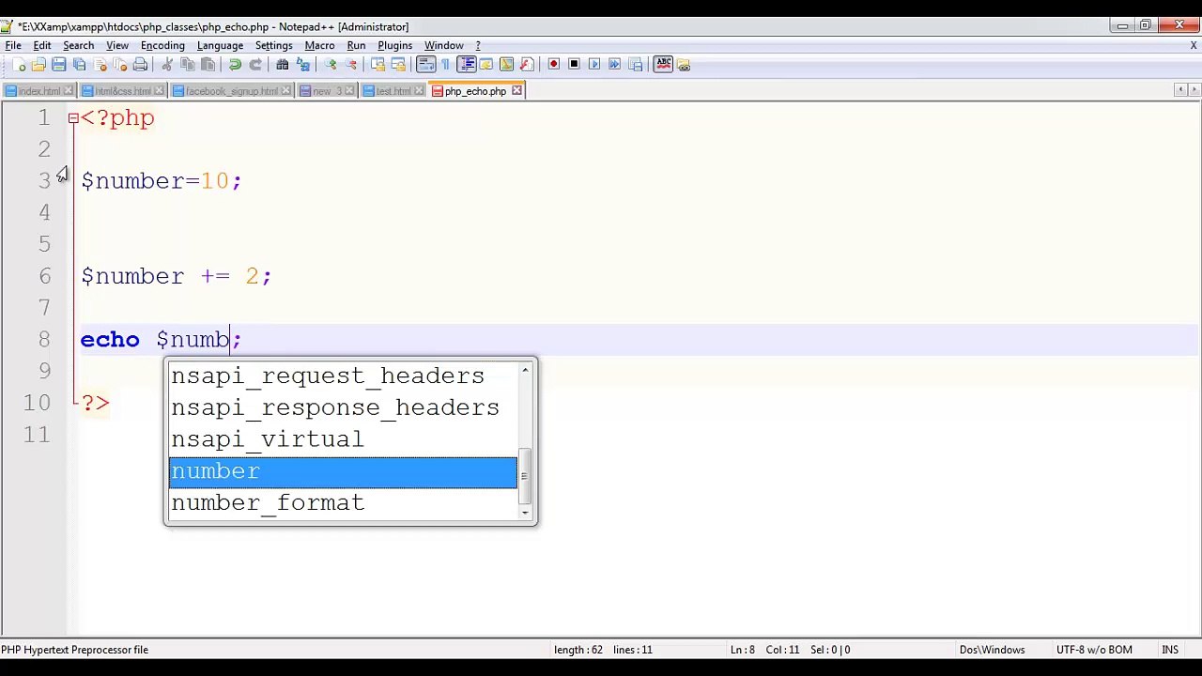1202x676 pixels.
Task: Toggle synchronized vertical scrolling icon
Action: (378, 65)
